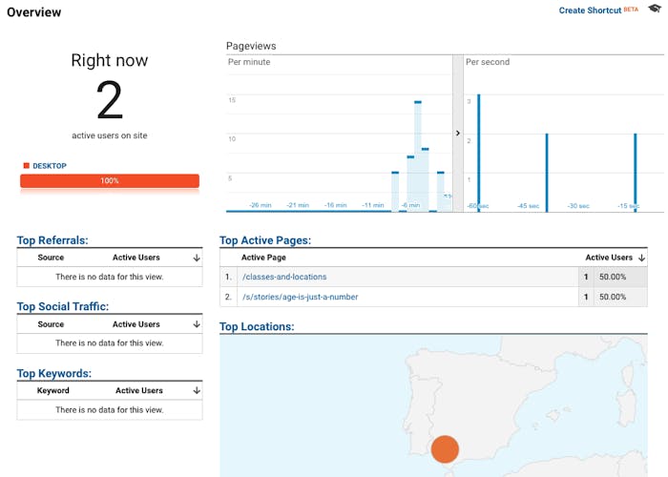668x477 pixels.
Task: Sort Top Active Pages by Active Users arrow
Action: [641, 258]
